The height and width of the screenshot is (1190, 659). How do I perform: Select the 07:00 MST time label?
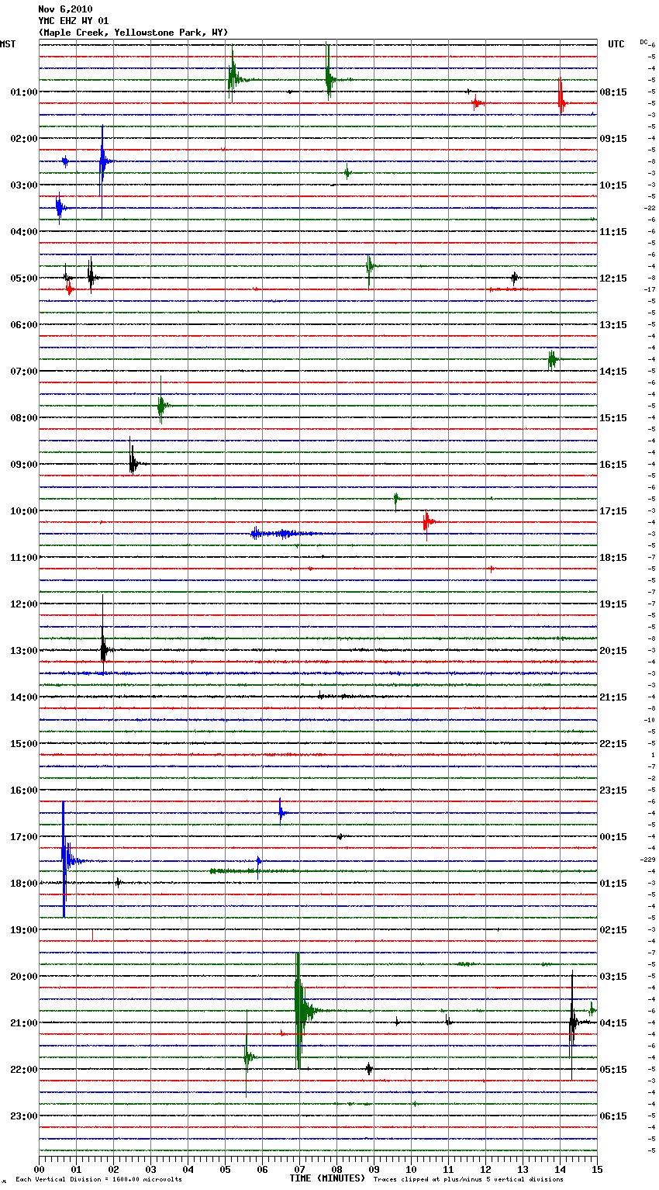(24, 372)
